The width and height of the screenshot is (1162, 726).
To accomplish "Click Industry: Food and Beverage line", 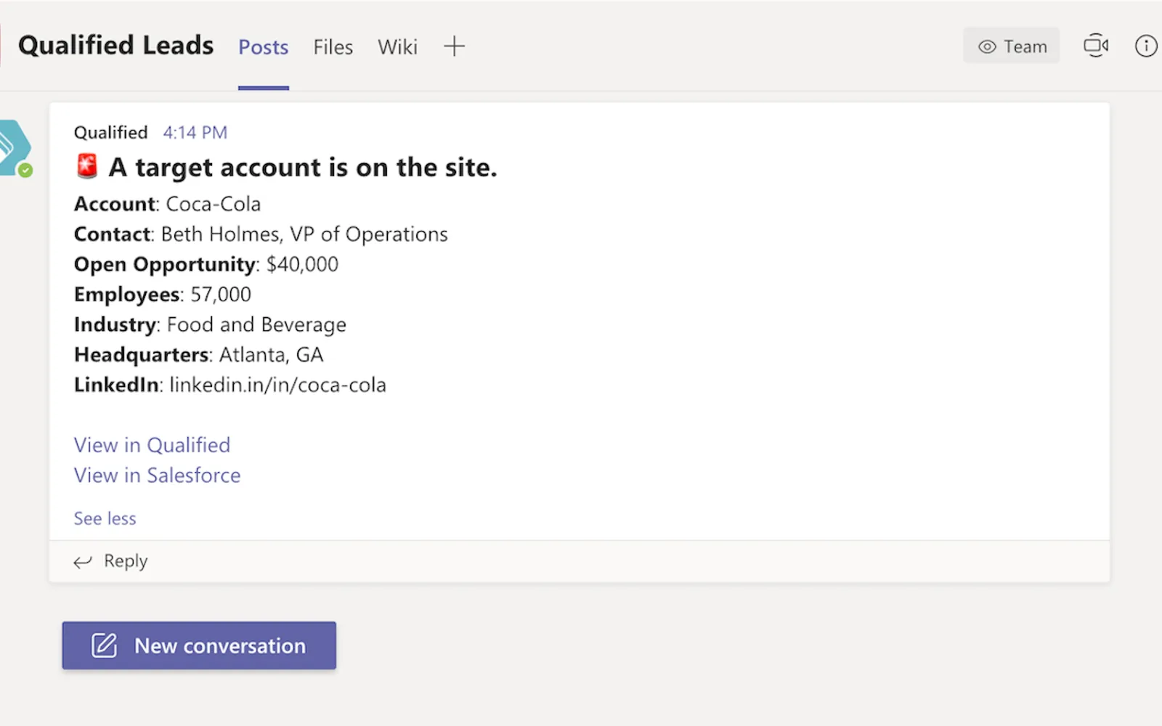I will pos(210,325).
